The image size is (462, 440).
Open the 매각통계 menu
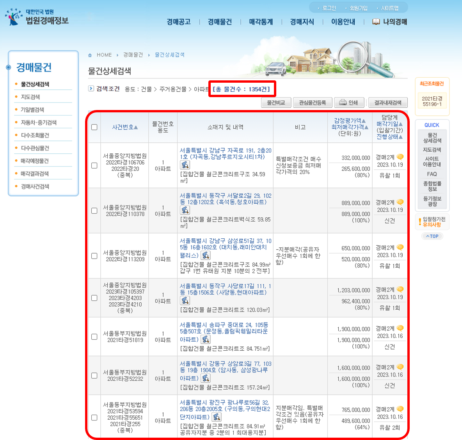pyautogui.click(x=260, y=22)
